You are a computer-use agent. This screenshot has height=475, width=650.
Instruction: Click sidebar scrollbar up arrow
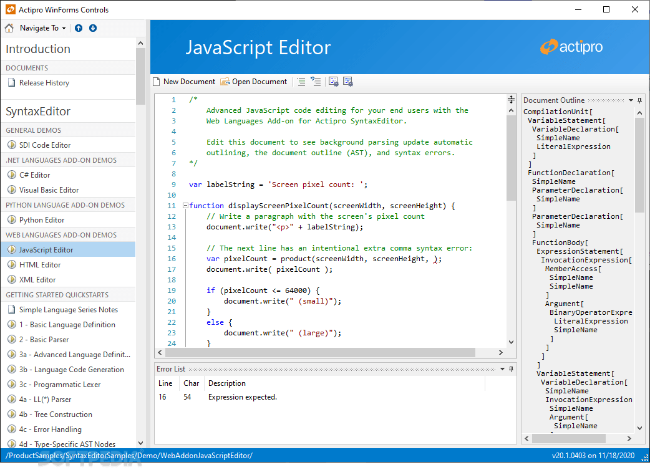(x=140, y=43)
